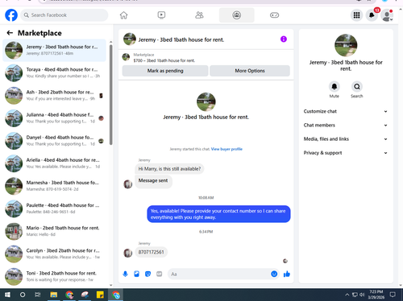Open Toraya 4bed 4bath conversation
The width and height of the screenshot is (403, 301).
pos(54,72)
